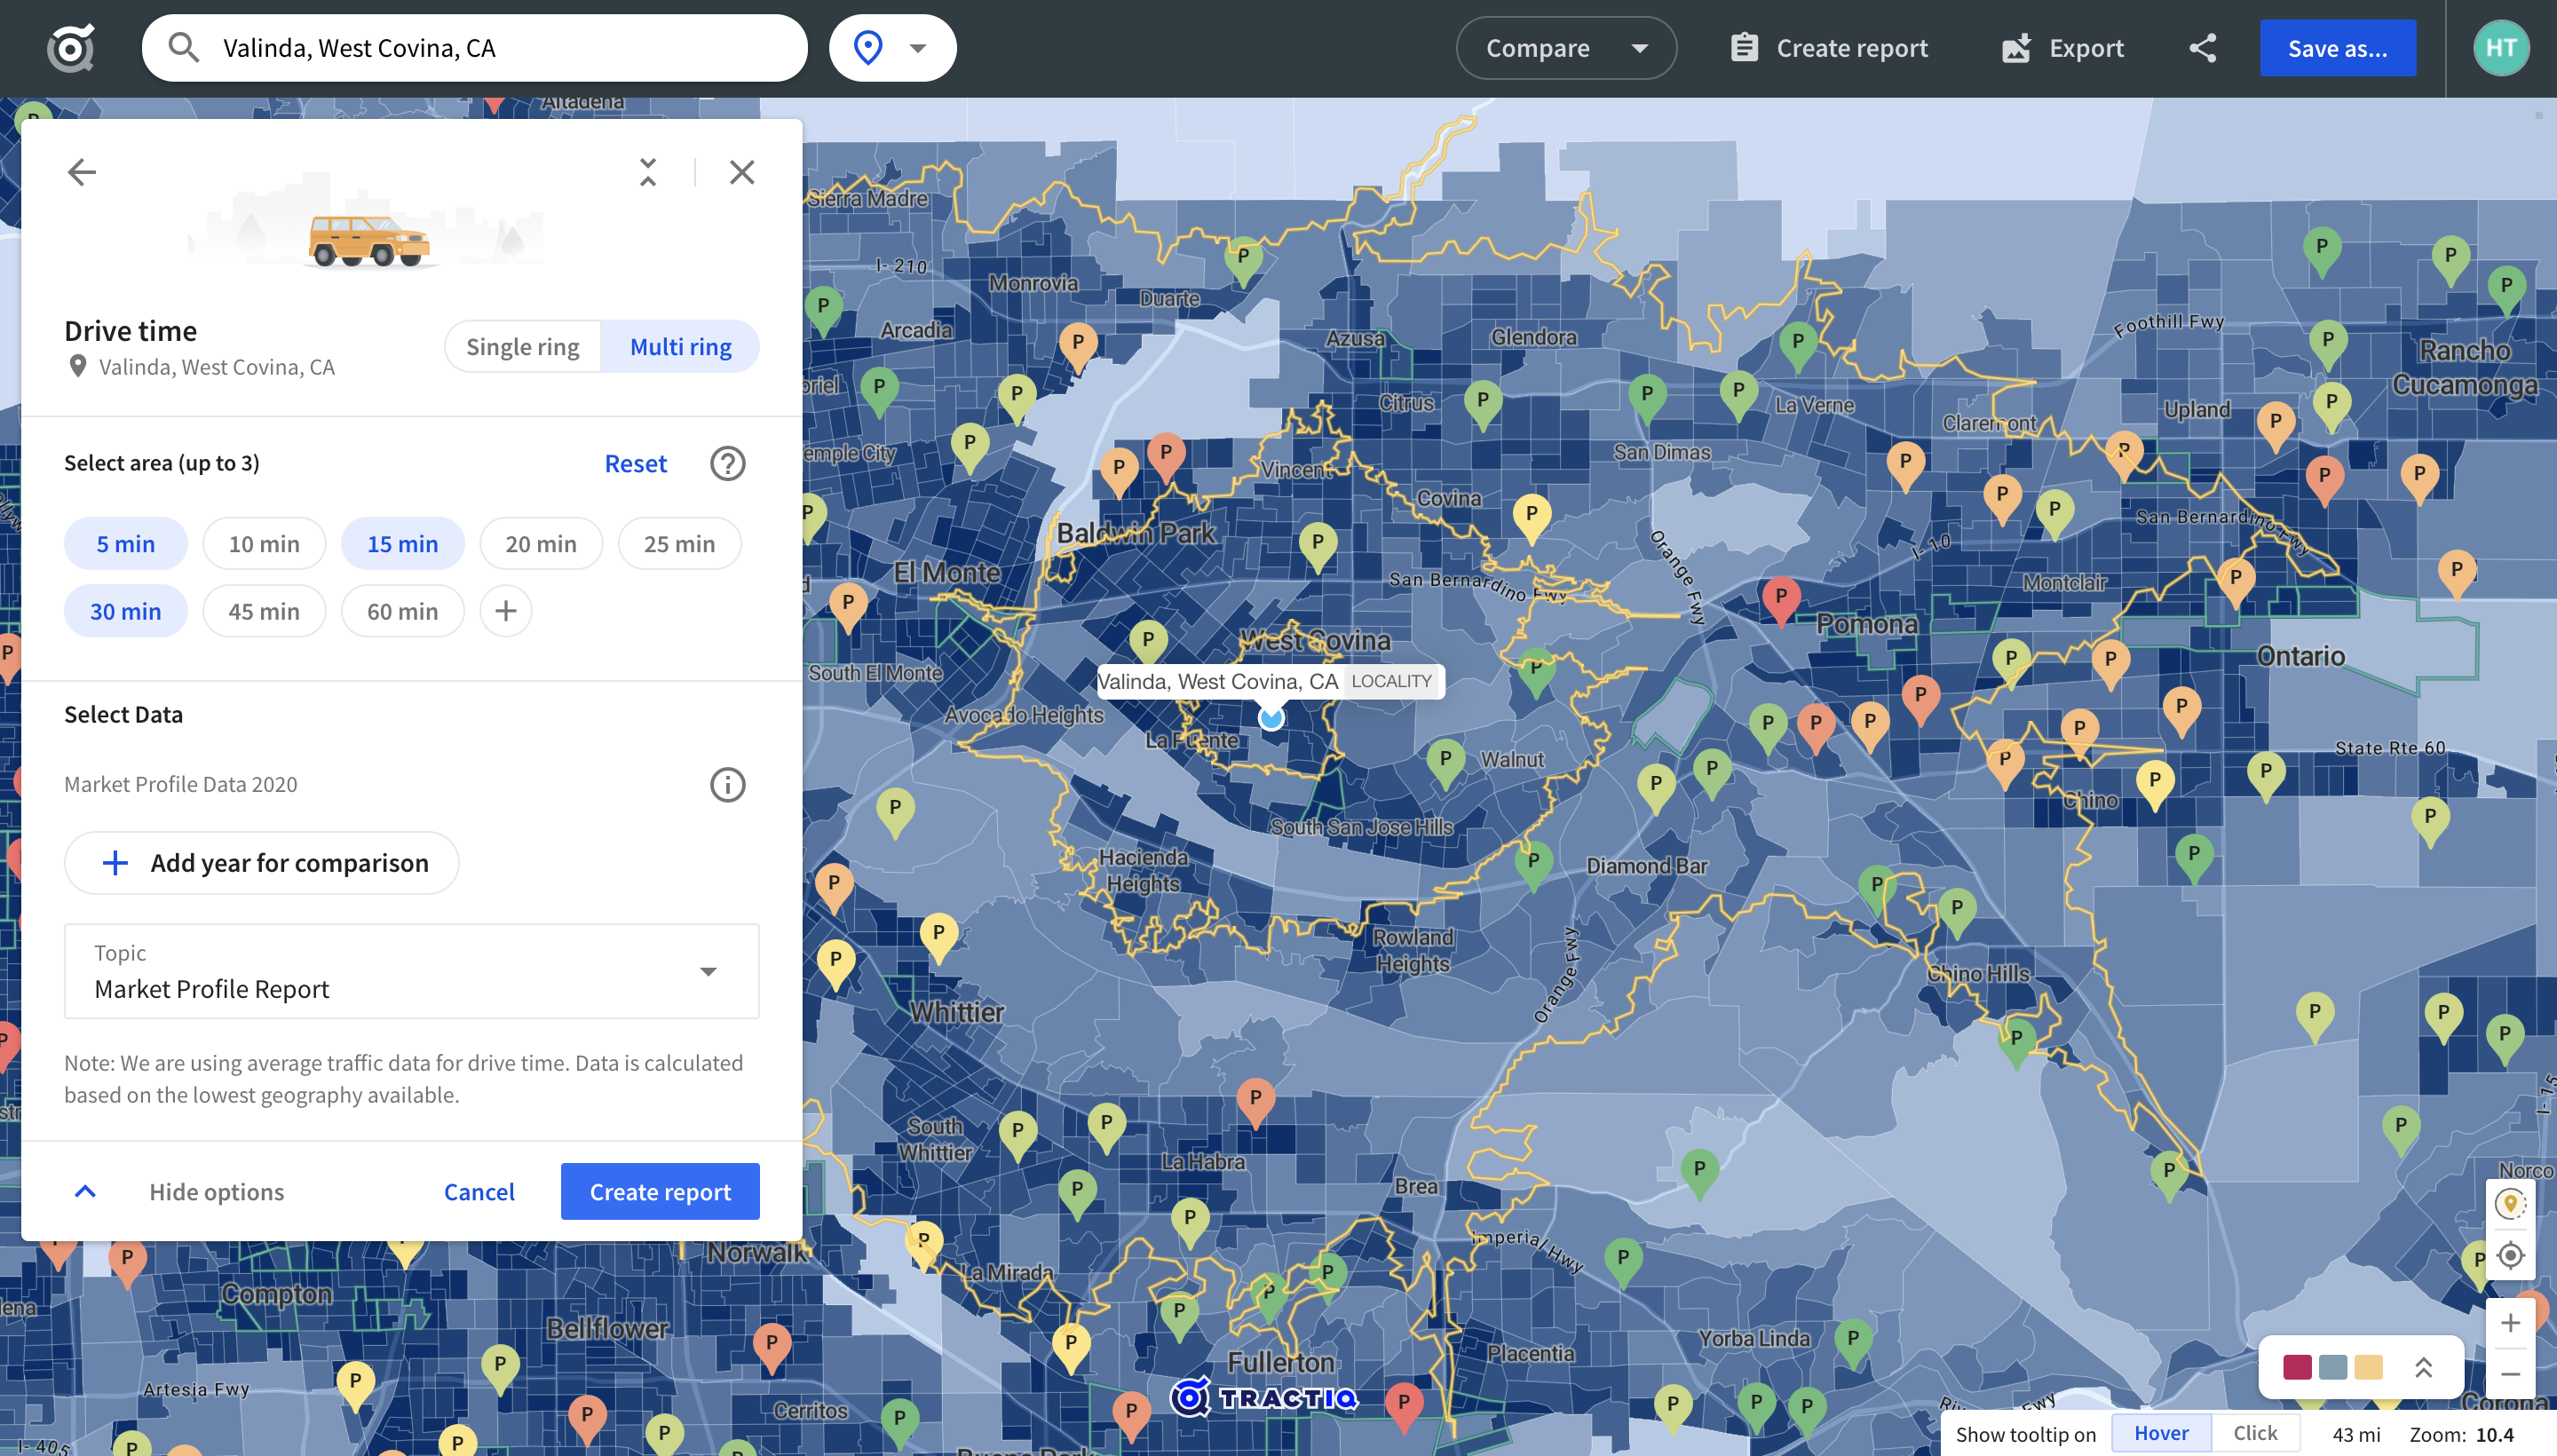Select the tan legend color swatch
This screenshot has height=1456, width=2557.
pos(2368,1367)
